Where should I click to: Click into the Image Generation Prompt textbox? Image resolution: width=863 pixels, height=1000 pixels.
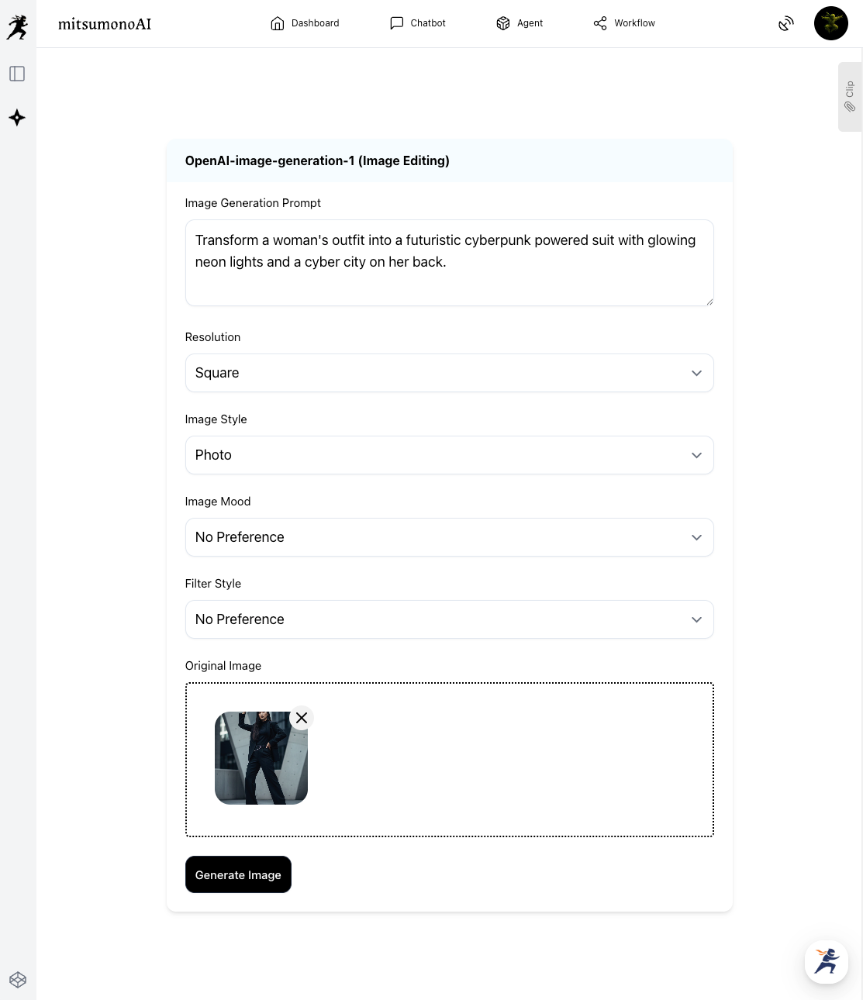tap(449, 263)
